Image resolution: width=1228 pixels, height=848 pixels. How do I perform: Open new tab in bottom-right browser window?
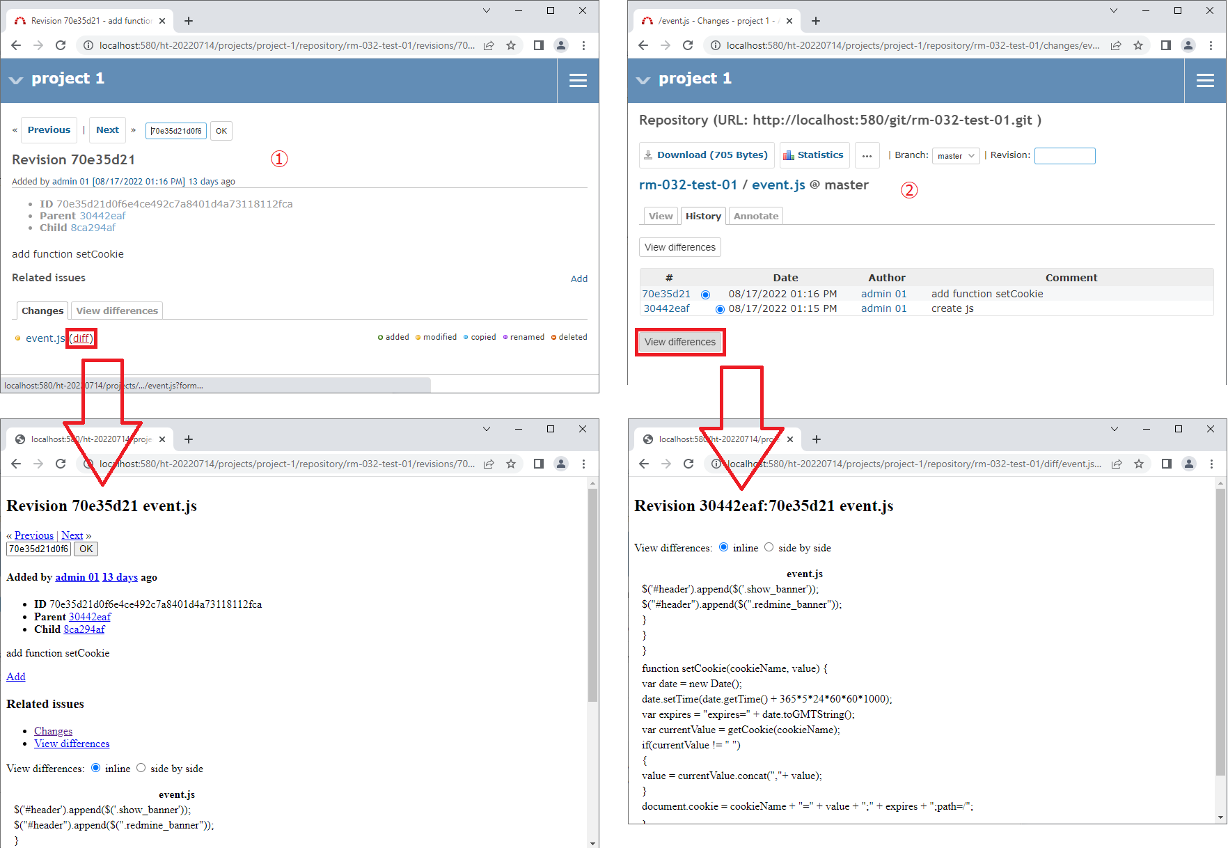point(817,439)
